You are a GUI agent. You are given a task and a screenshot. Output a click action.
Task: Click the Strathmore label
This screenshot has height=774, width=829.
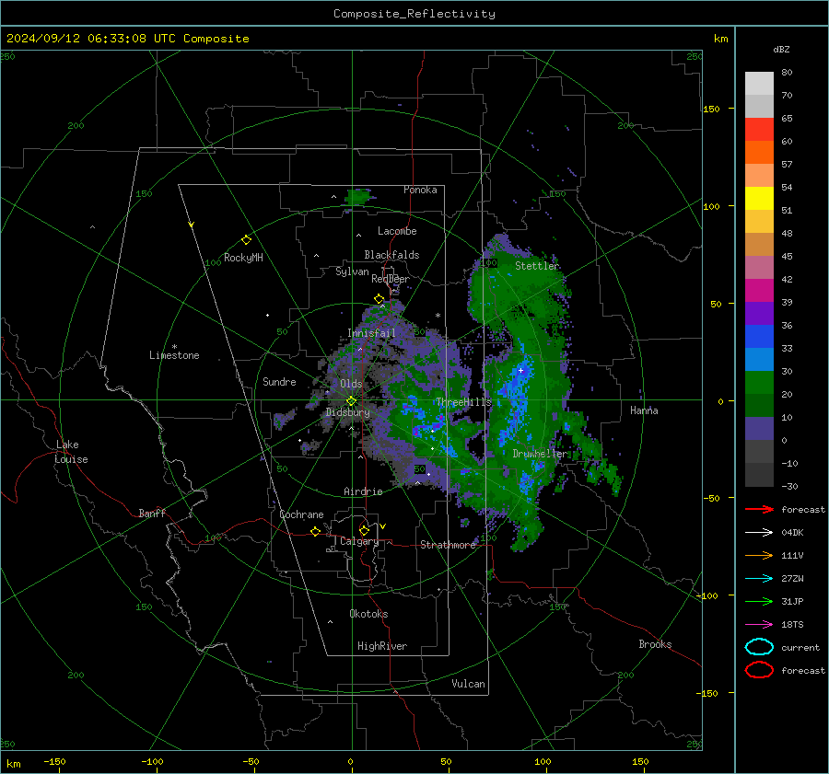coord(448,545)
